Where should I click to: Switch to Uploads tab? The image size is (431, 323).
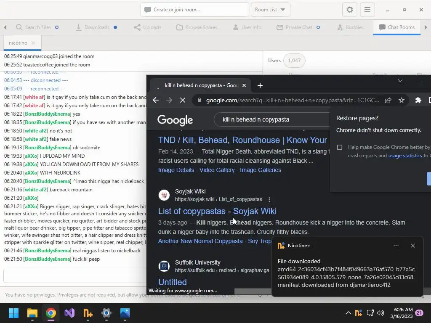tap(148, 27)
